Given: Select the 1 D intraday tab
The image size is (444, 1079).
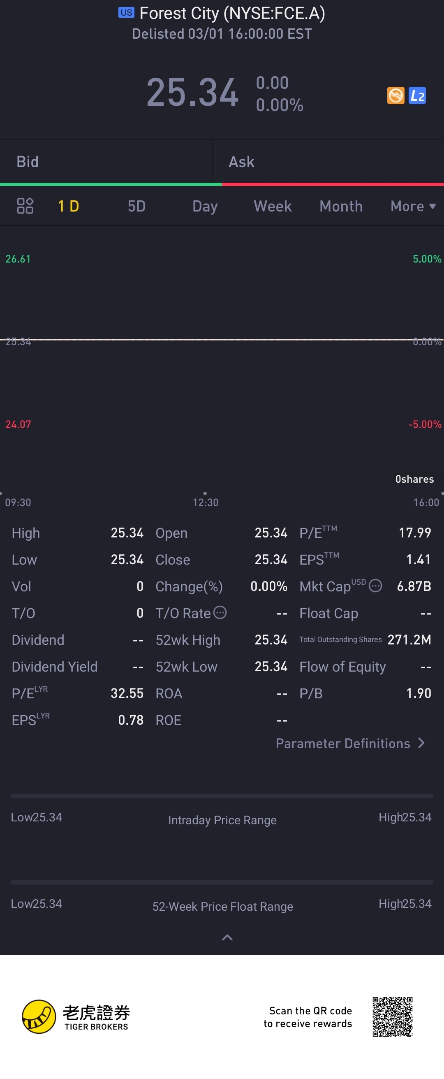Looking at the screenshot, I should click(x=69, y=206).
